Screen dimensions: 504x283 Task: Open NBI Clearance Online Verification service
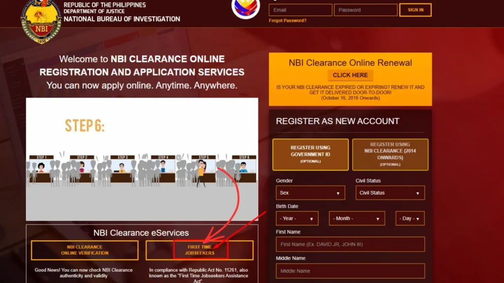(85, 250)
